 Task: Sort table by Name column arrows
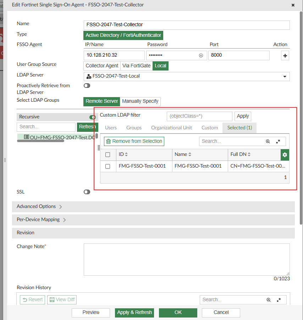pyautogui.click(x=190, y=155)
